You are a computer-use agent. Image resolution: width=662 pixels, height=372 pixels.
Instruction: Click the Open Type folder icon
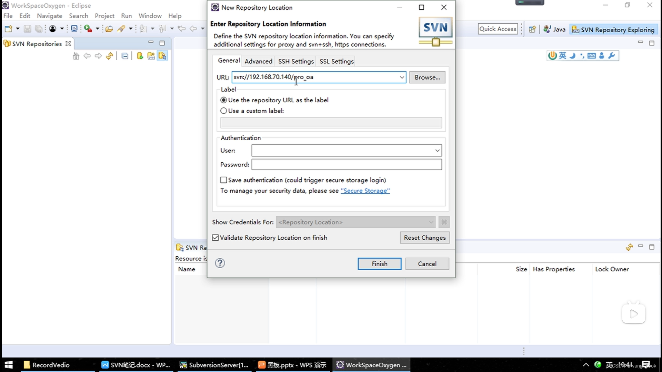coord(109,29)
